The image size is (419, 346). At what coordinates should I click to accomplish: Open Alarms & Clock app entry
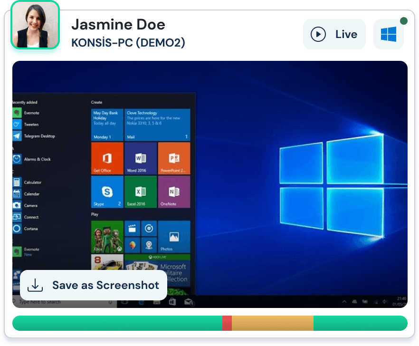click(37, 159)
